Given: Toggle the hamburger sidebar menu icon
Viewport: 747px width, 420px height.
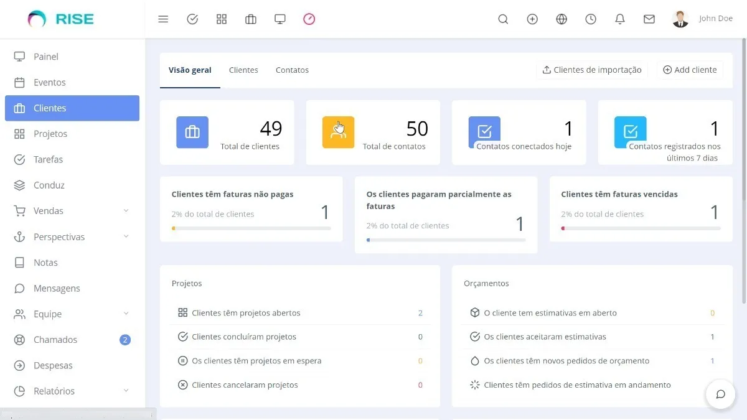Looking at the screenshot, I should (163, 19).
